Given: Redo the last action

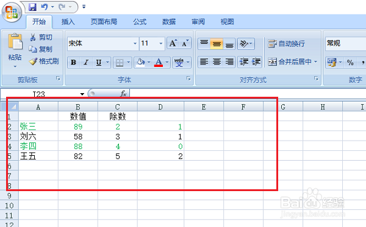Looking at the screenshot, I should coord(62,7).
